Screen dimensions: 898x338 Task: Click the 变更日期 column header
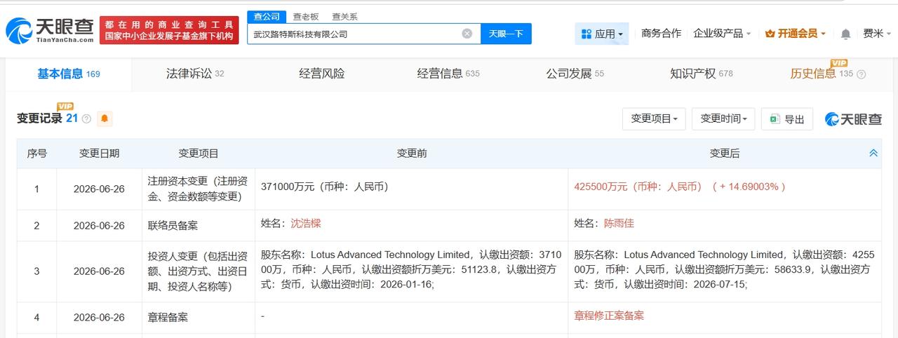99,154
